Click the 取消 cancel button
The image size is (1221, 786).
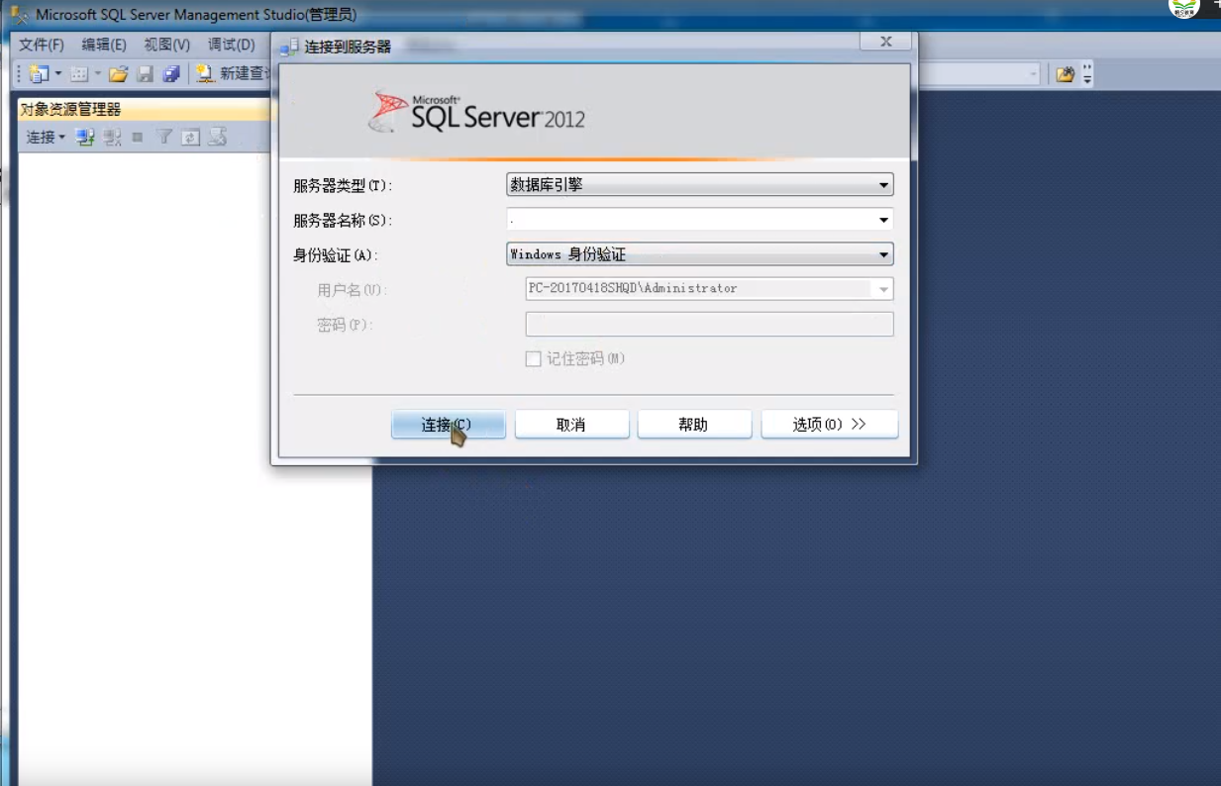571,425
